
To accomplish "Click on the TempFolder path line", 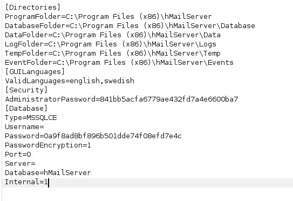I will (113, 53).
